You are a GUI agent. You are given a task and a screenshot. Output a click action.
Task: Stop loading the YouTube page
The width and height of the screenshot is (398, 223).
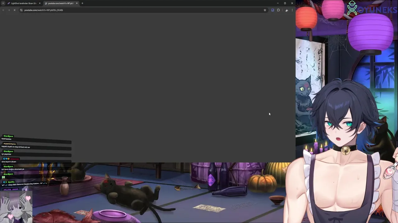(14, 10)
